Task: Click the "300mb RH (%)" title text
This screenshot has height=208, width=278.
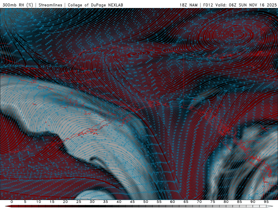Action: coord(18,5)
